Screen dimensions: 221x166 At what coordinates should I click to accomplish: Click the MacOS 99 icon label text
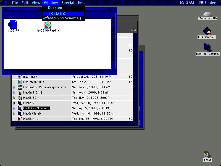coord(12,30)
